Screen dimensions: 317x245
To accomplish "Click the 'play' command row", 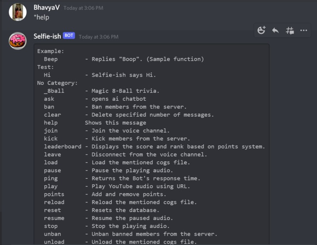I will (x=117, y=186).
